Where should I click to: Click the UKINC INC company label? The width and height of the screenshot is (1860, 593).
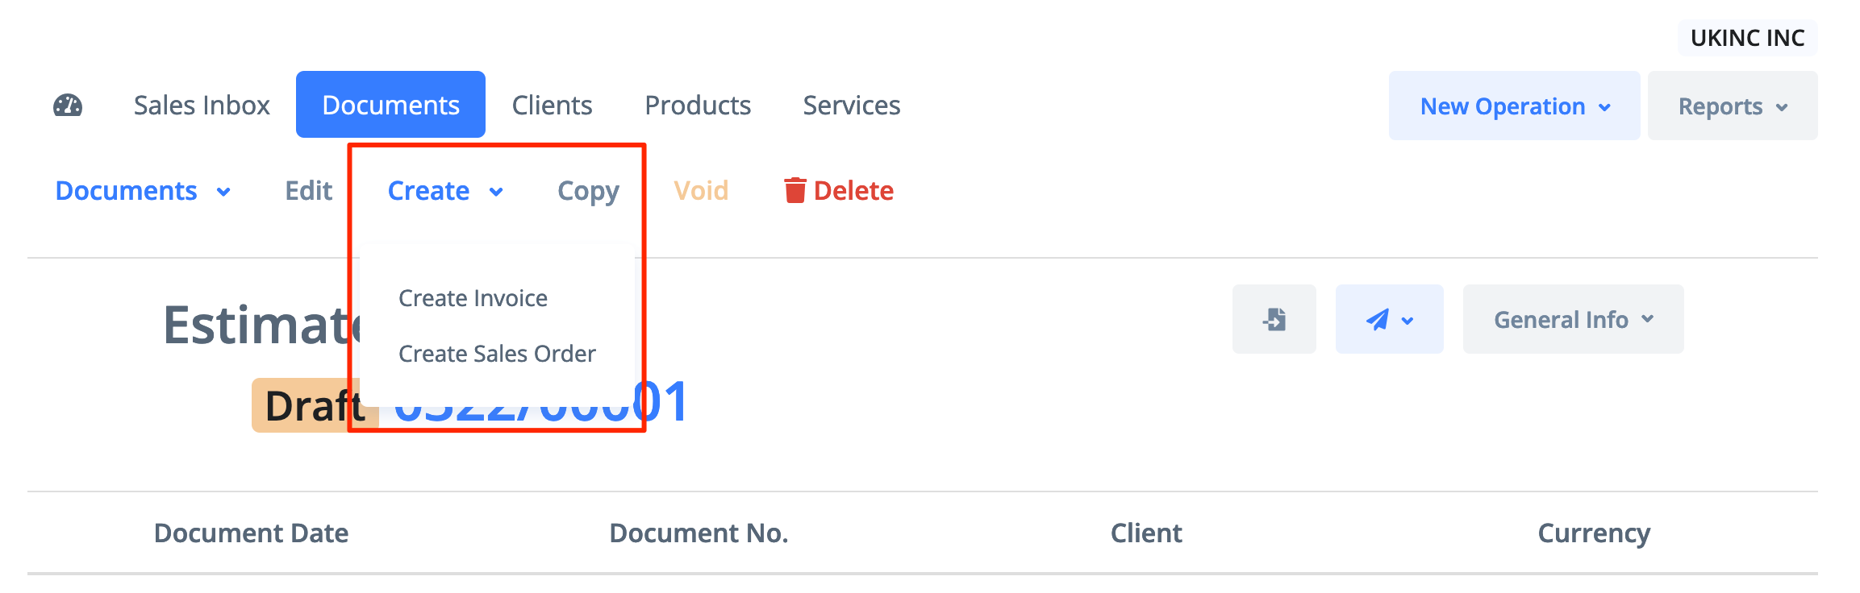[1747, 38]
